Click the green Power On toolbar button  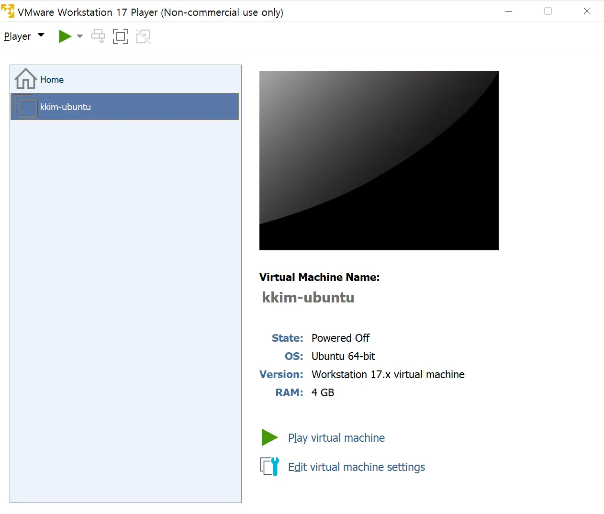point(65,36)
